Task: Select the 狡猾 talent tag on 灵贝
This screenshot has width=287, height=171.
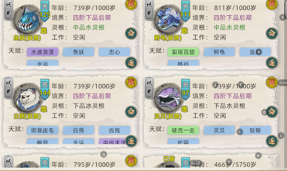Action: tap(255, 130)
